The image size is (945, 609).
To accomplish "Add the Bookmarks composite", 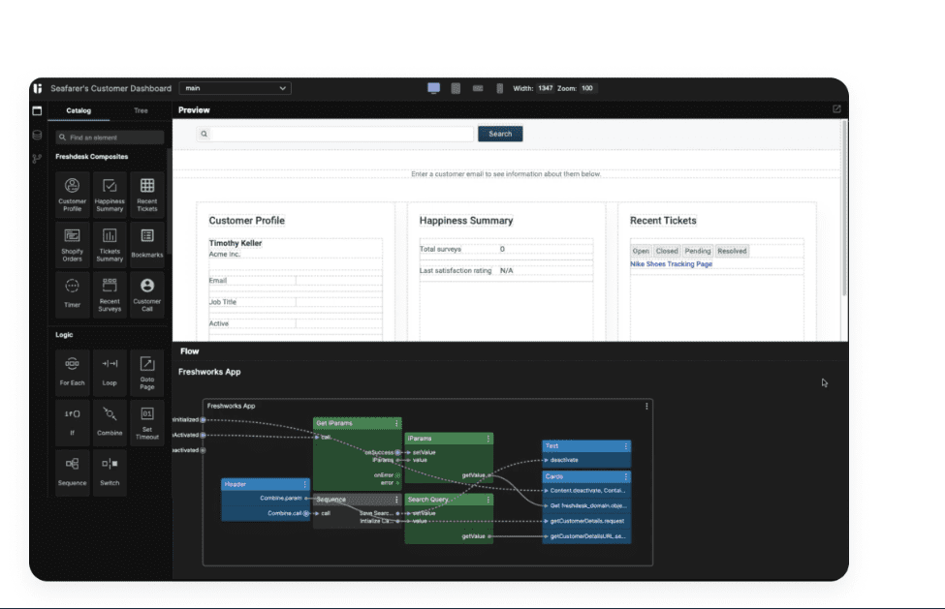I will tap(147, 244).
